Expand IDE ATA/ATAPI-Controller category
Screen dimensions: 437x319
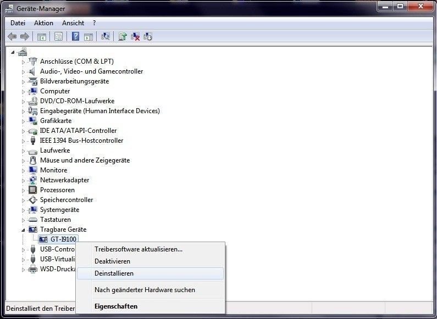[23, 131]
